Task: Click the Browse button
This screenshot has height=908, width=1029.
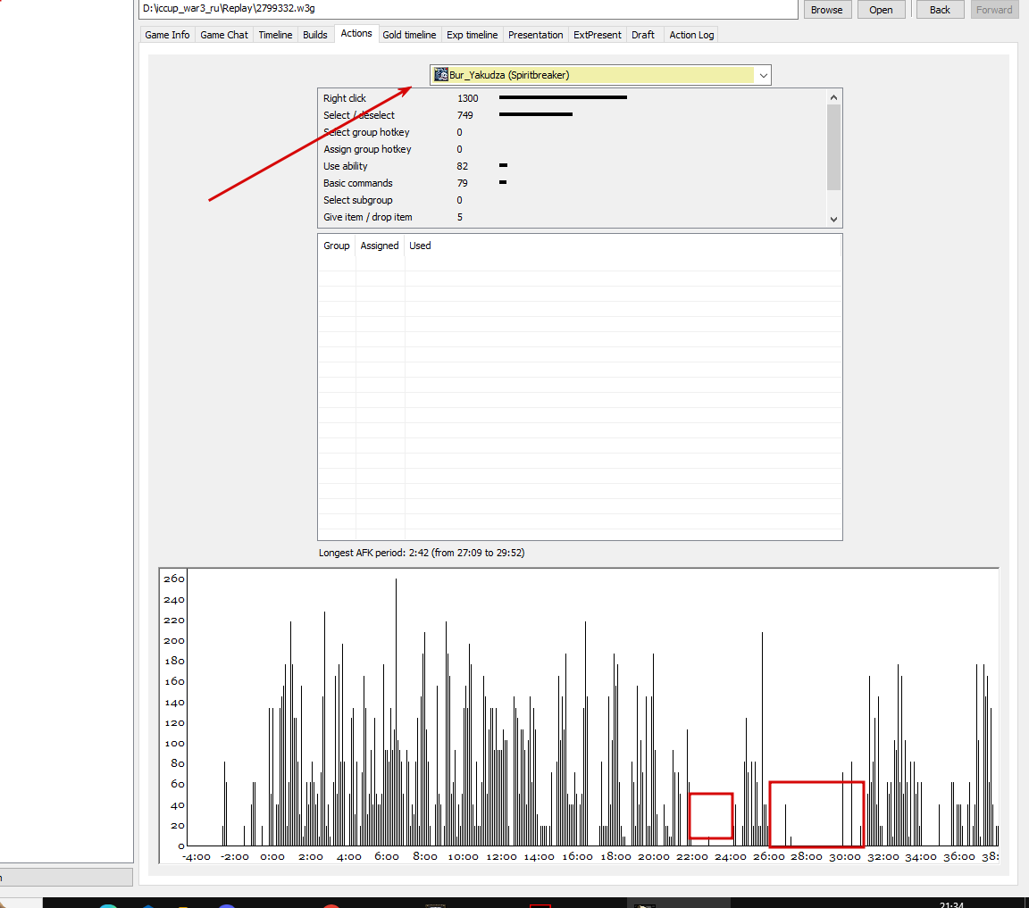Action: point(826,10)
